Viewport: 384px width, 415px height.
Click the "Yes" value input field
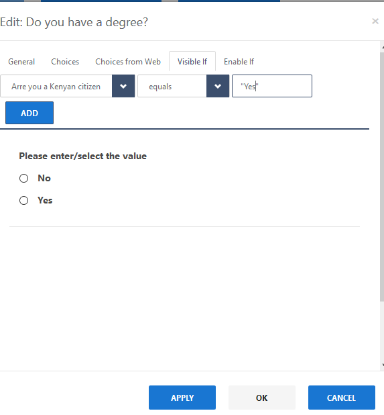pos(272,86)
